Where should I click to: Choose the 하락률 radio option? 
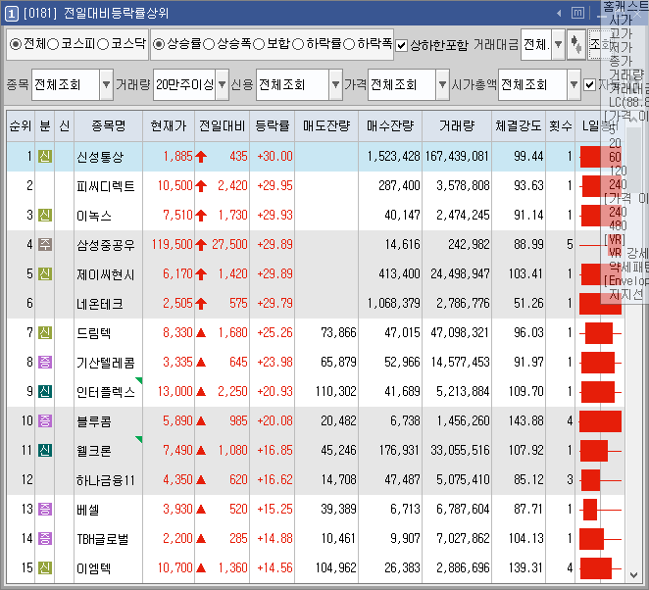298,44
